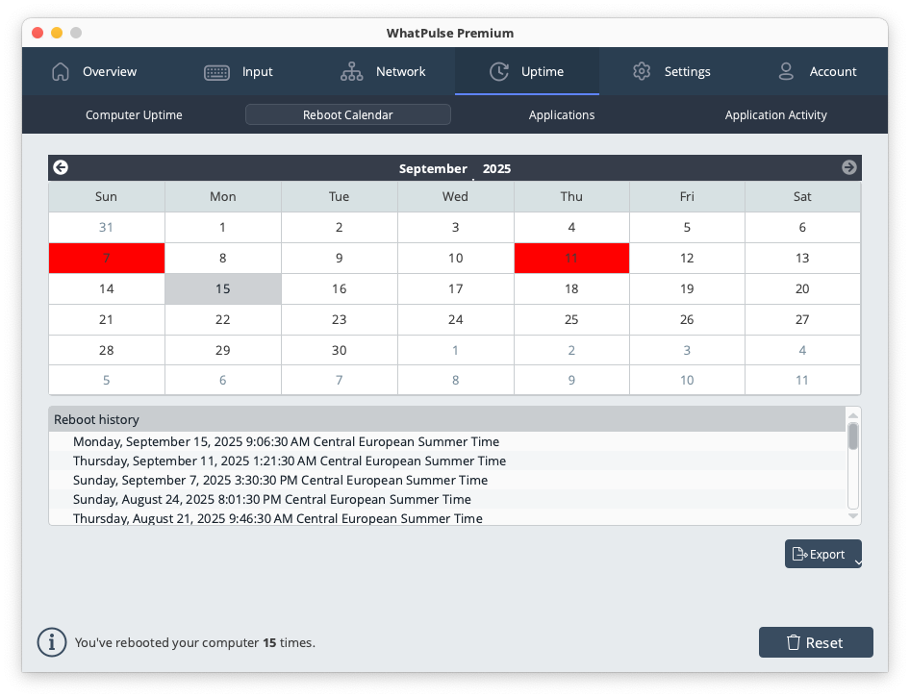
Task: View the Application Activity tab
Action: pyautogui.click(x=775, y=114)
